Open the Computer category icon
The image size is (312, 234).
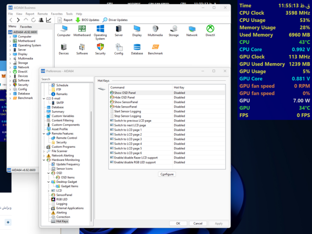[x=64, y=31]
